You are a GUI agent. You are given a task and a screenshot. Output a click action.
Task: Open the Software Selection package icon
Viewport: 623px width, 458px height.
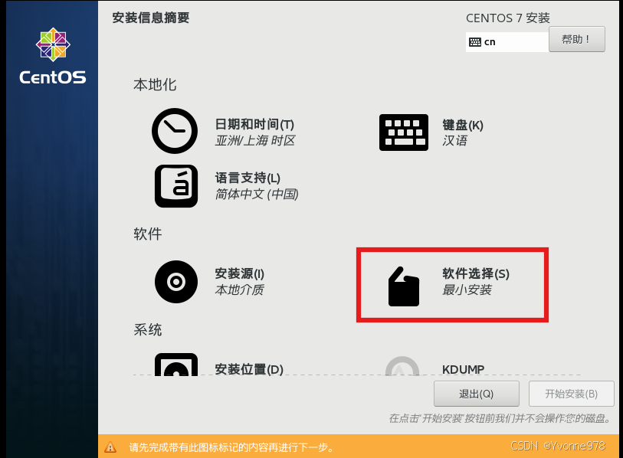click(x=404, y=286)
